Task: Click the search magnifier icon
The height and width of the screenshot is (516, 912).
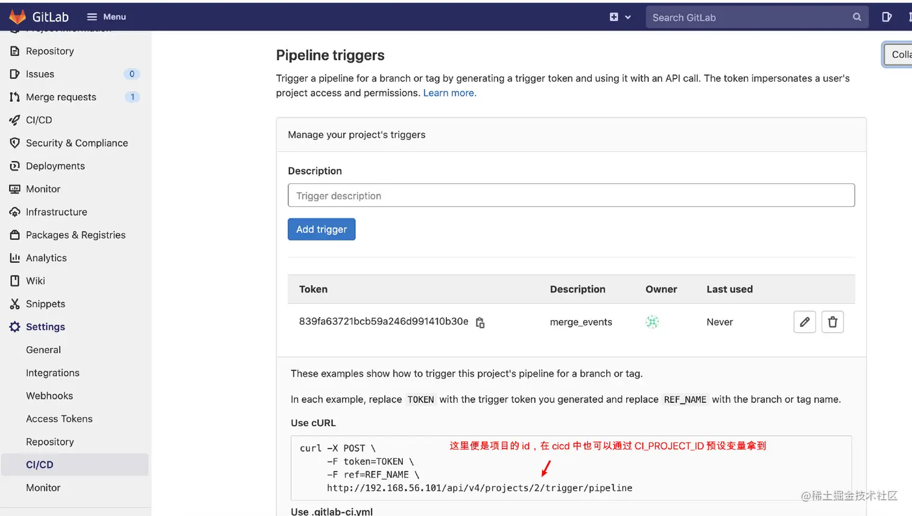Action: [857, 17]
